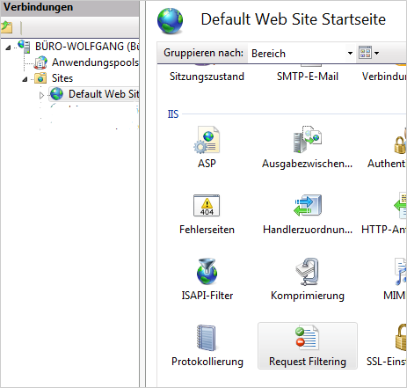Select the Sites tree item
The image size is (407, 388).
pyautogui.click(x=62, y=78)
